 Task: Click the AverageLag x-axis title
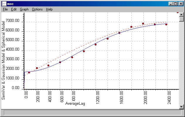pos(75,104)
